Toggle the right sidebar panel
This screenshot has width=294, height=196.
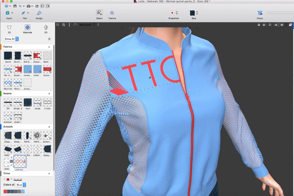pos(48,6)
